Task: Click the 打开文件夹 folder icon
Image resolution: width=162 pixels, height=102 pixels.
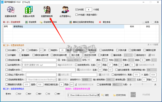Action: pos(114,95)
